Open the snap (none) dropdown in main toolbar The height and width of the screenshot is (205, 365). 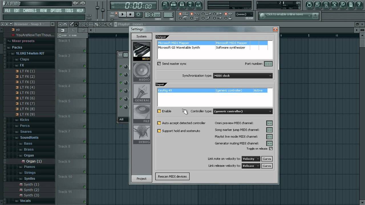244,14
